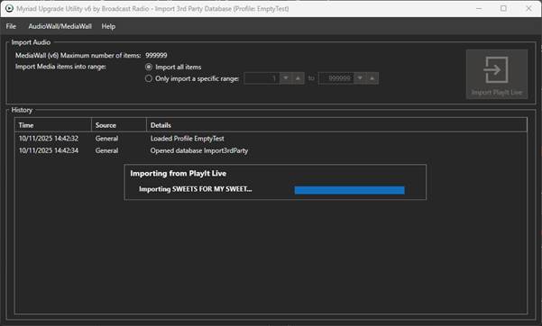
Task: Select the Opened database Import3rdParty row
Action: point(271,150)
